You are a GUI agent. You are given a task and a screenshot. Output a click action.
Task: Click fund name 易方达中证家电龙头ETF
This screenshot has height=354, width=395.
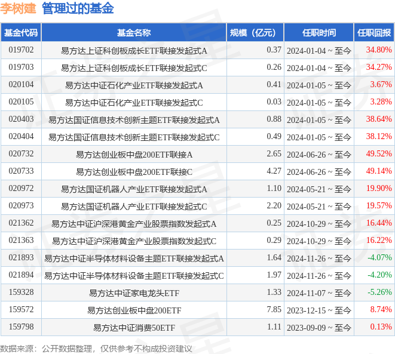pos(134,293)
